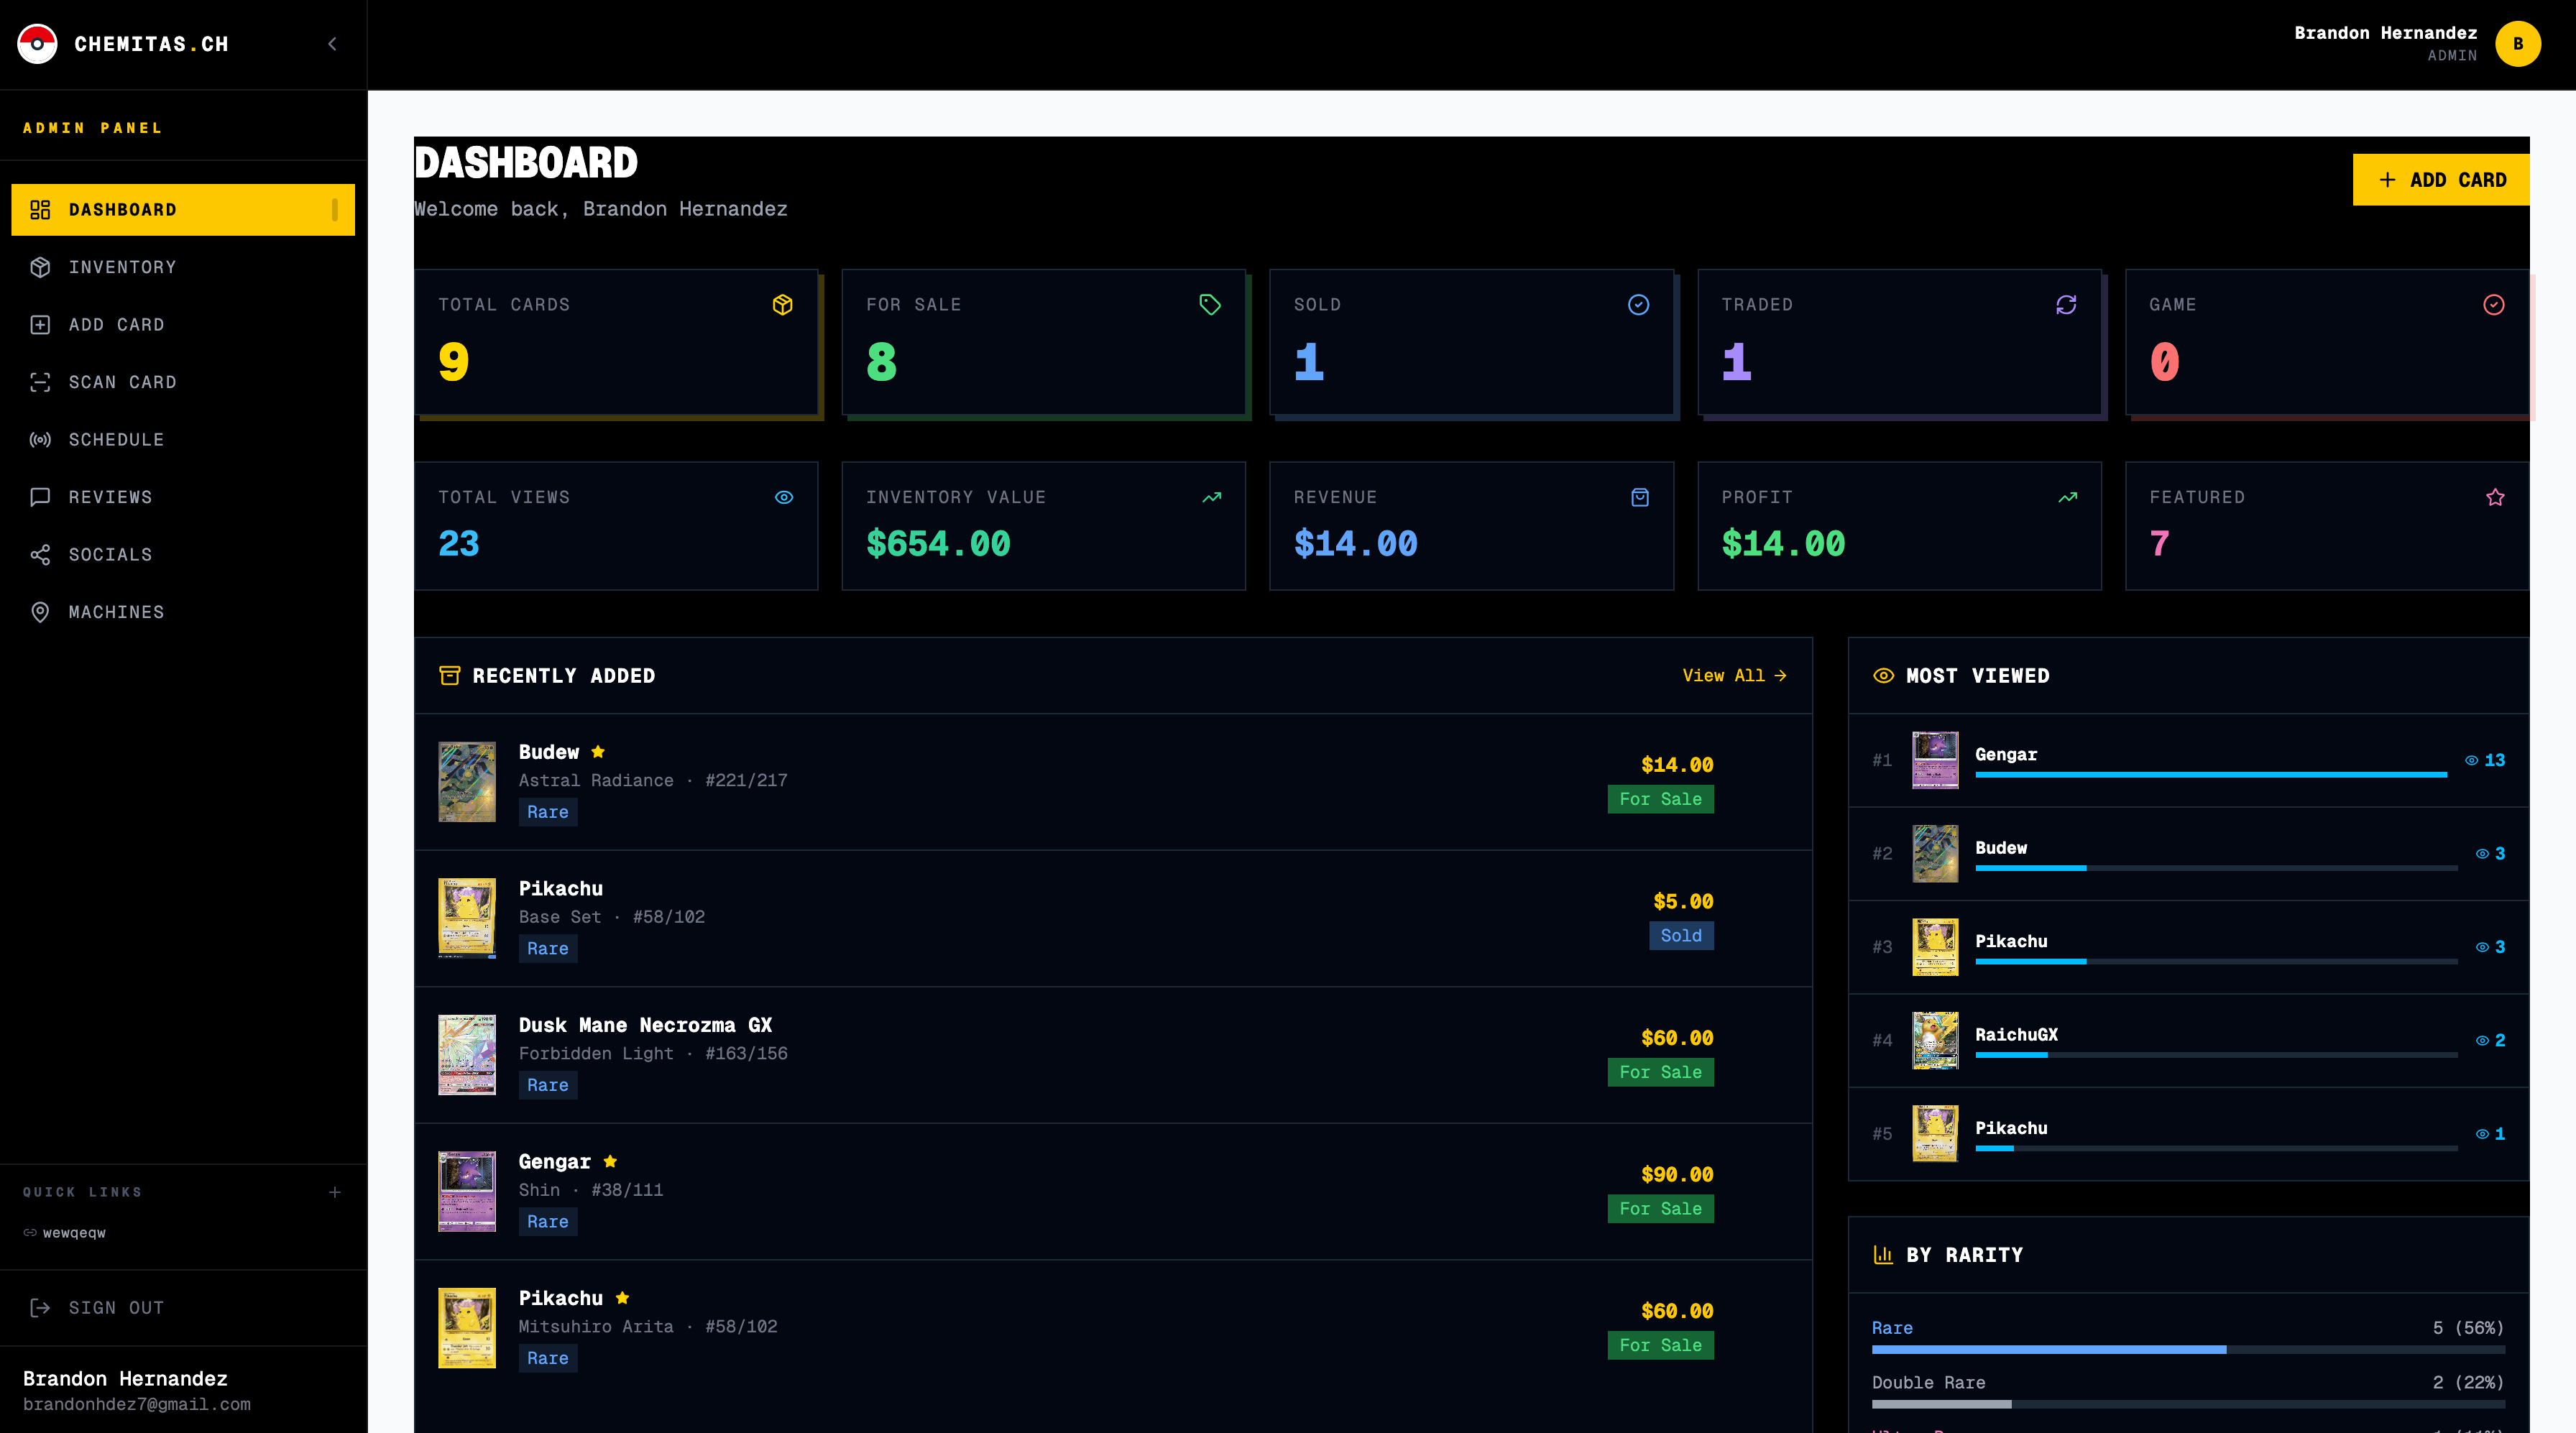This screenshot has width=2576, height=1433.
Task: Click the user avatar B circle
Action: 2518,44
